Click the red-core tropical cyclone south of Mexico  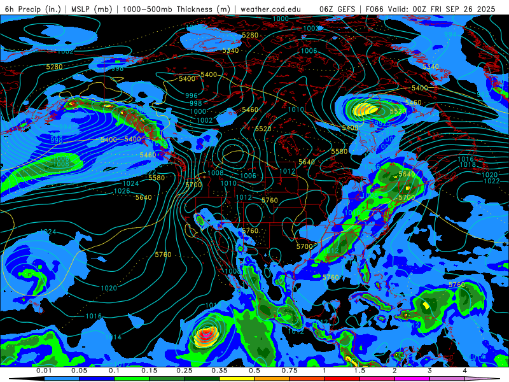coord(205,336)
